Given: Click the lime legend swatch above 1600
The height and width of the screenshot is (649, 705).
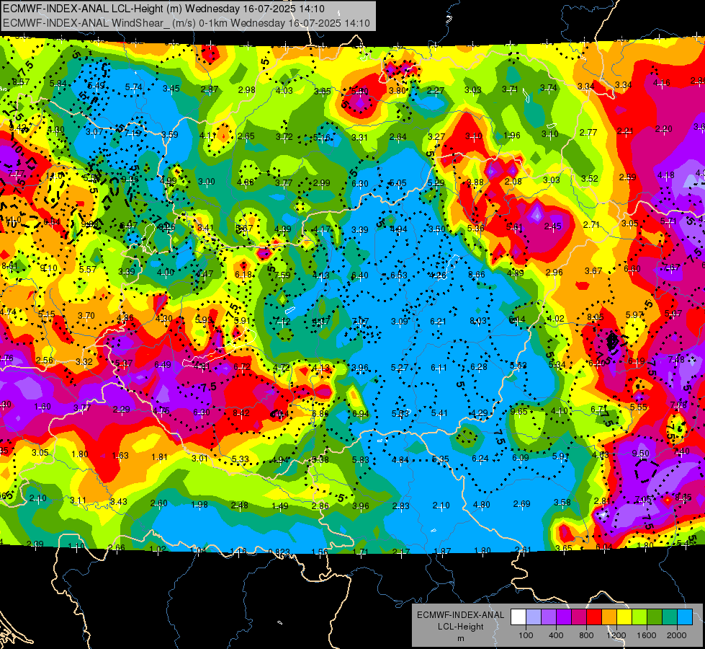Looking at the screenshot, I should [639, 617].
